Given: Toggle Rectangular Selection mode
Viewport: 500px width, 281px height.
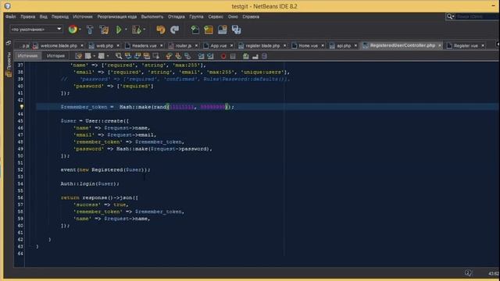Looking at the screenshot, I should pos(156,56).
